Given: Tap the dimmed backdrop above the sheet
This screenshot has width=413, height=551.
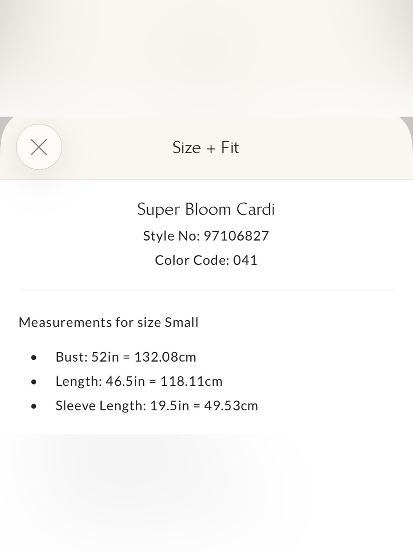Looking at the screenshot, I should tap(206, 58).
